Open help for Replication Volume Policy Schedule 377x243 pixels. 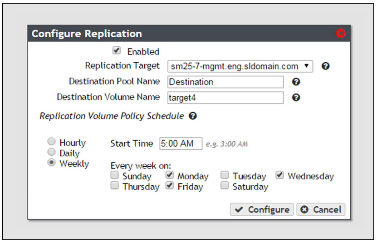pos(193,116)
